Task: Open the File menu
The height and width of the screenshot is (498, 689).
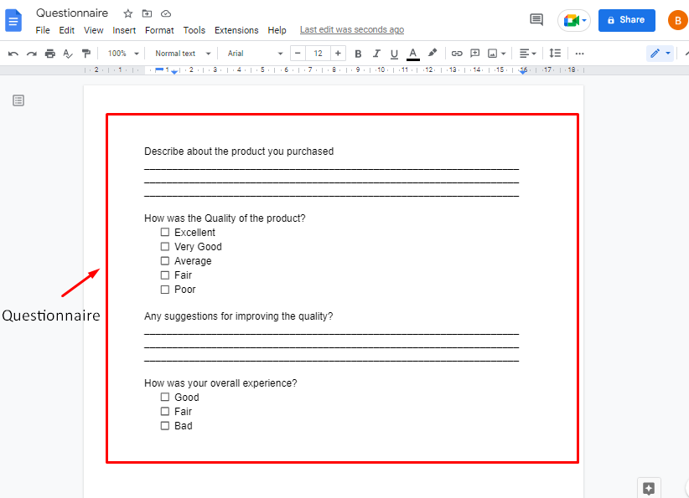Action: tap(43, 30)
